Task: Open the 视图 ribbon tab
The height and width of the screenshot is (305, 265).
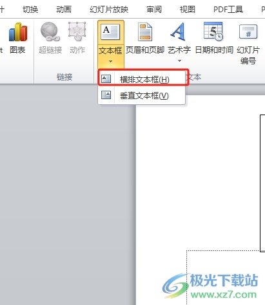Action: click(x=188, y=10)
